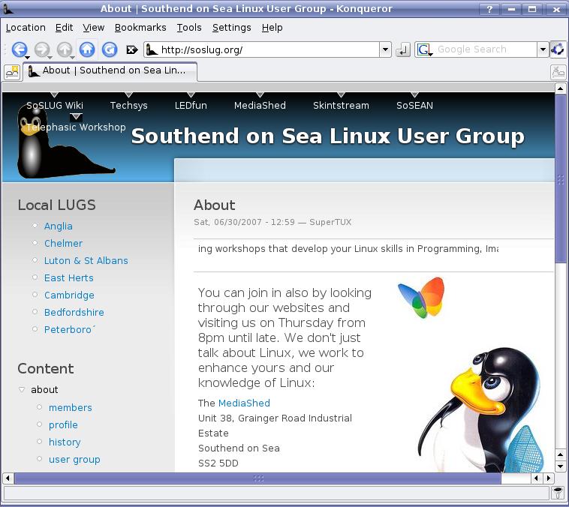Select the 'about' tree item
569x507 pixels.
pos(44,389)
